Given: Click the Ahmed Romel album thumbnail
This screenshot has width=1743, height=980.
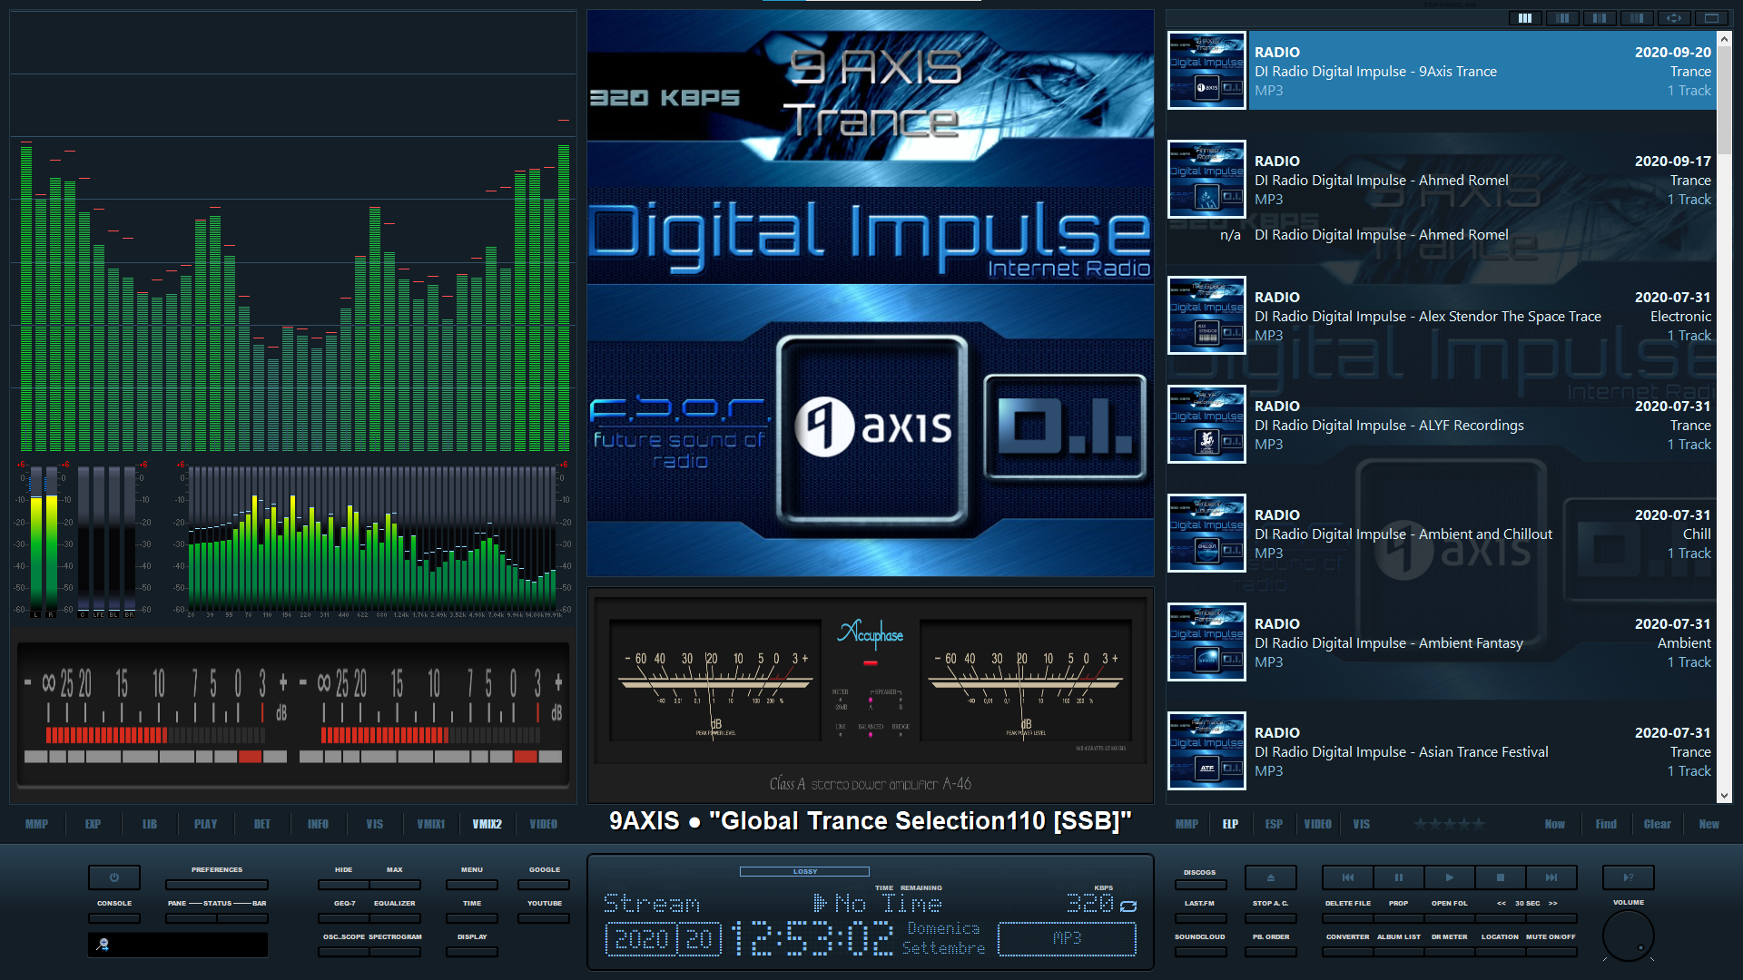Looking at the screenshot, I should click(1206, 180).
